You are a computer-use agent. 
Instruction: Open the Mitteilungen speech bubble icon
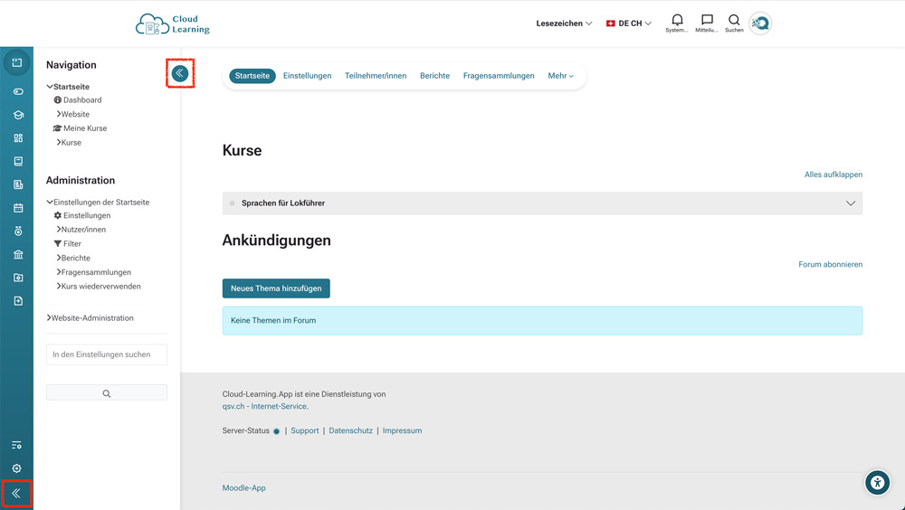(x=707, y=21)
